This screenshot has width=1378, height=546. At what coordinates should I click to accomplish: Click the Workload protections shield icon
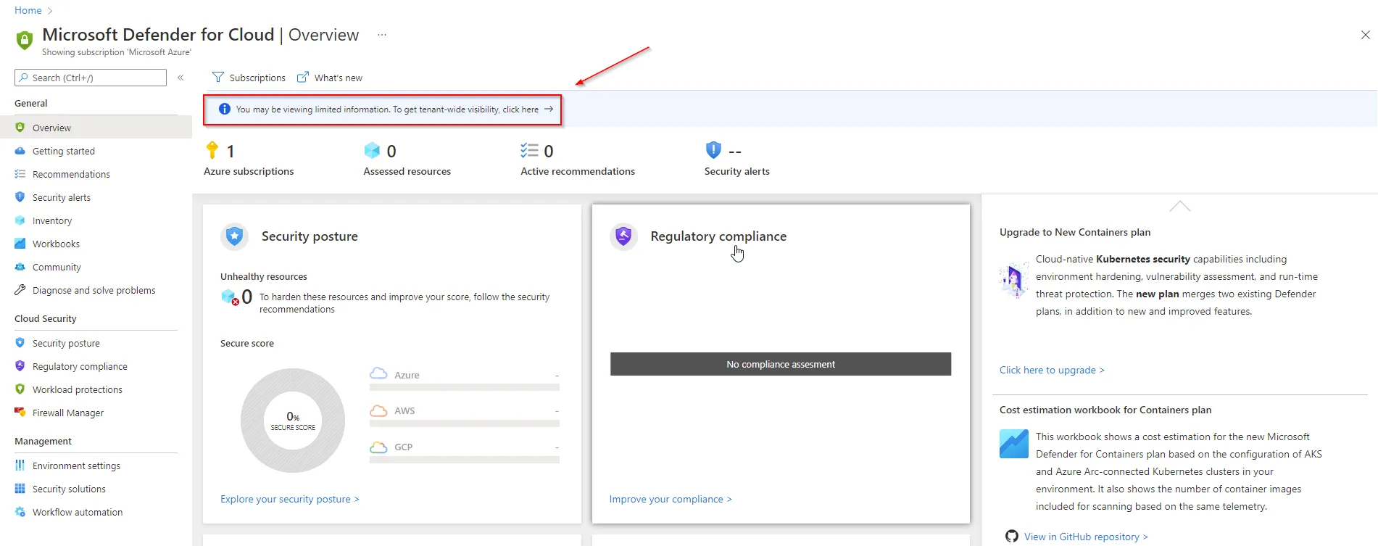(x=20, y=389)
